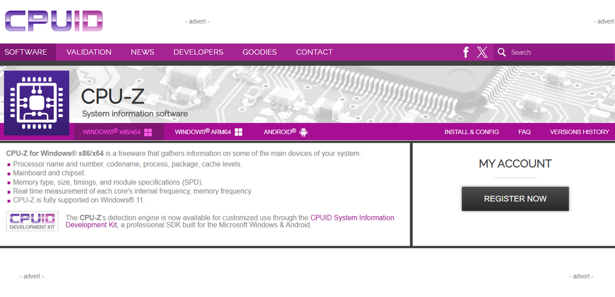Follow the CPUID System Information Development Kit link
615x297 pixels.
[x=352, y=218]
